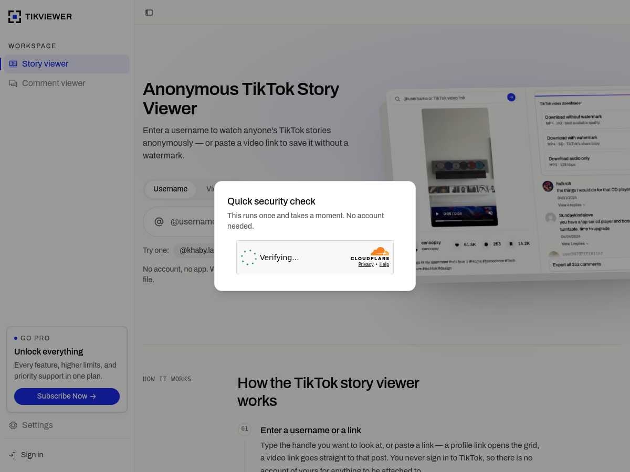Screen dimensions: 630x472
Task: Click the TIKVIEWER brand name
Action: (x=48, y=17)
